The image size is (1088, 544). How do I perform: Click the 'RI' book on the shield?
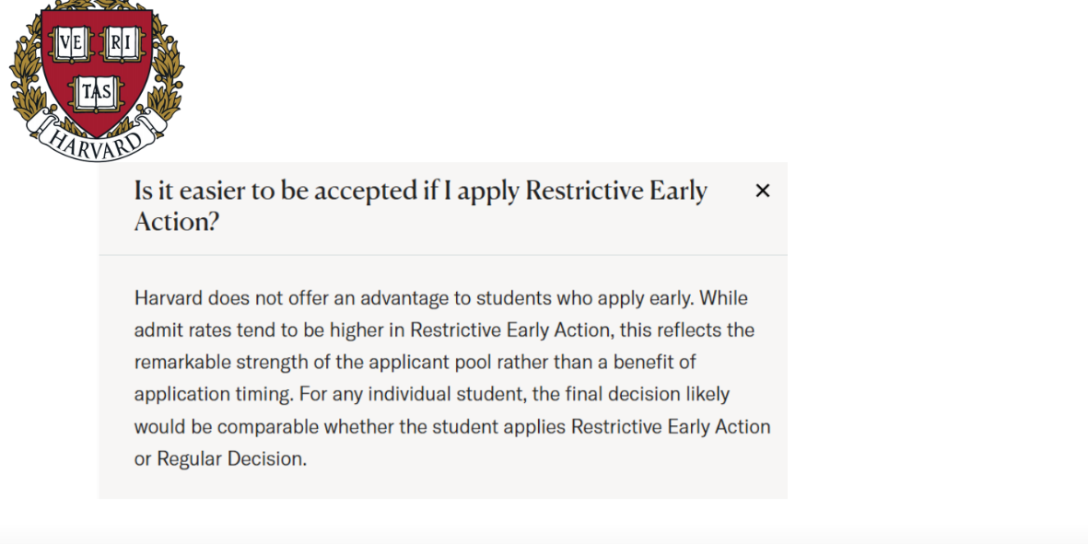coord(123,43)
